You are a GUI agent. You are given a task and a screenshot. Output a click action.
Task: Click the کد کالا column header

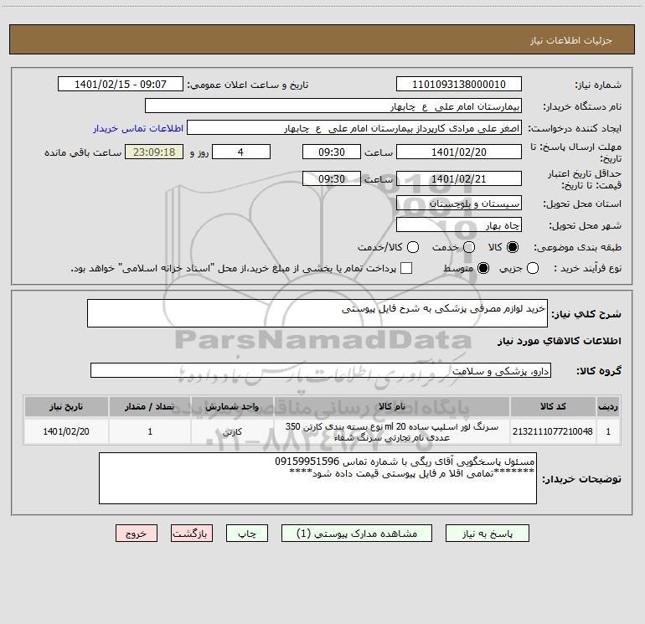[553, 406]
